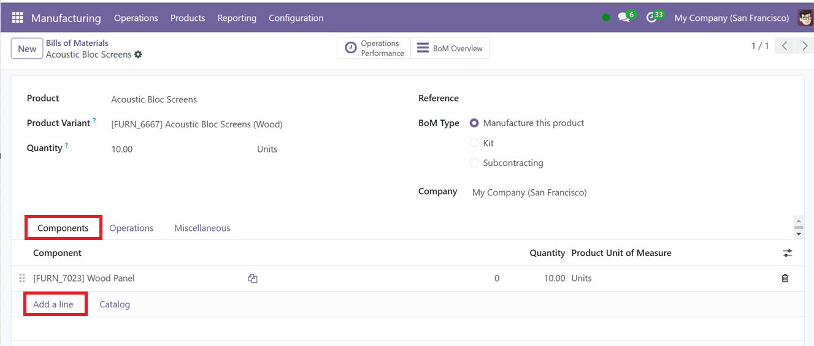Switch to the Operations tab
Screen dimensions: 814x346
[x=131, y=228]
